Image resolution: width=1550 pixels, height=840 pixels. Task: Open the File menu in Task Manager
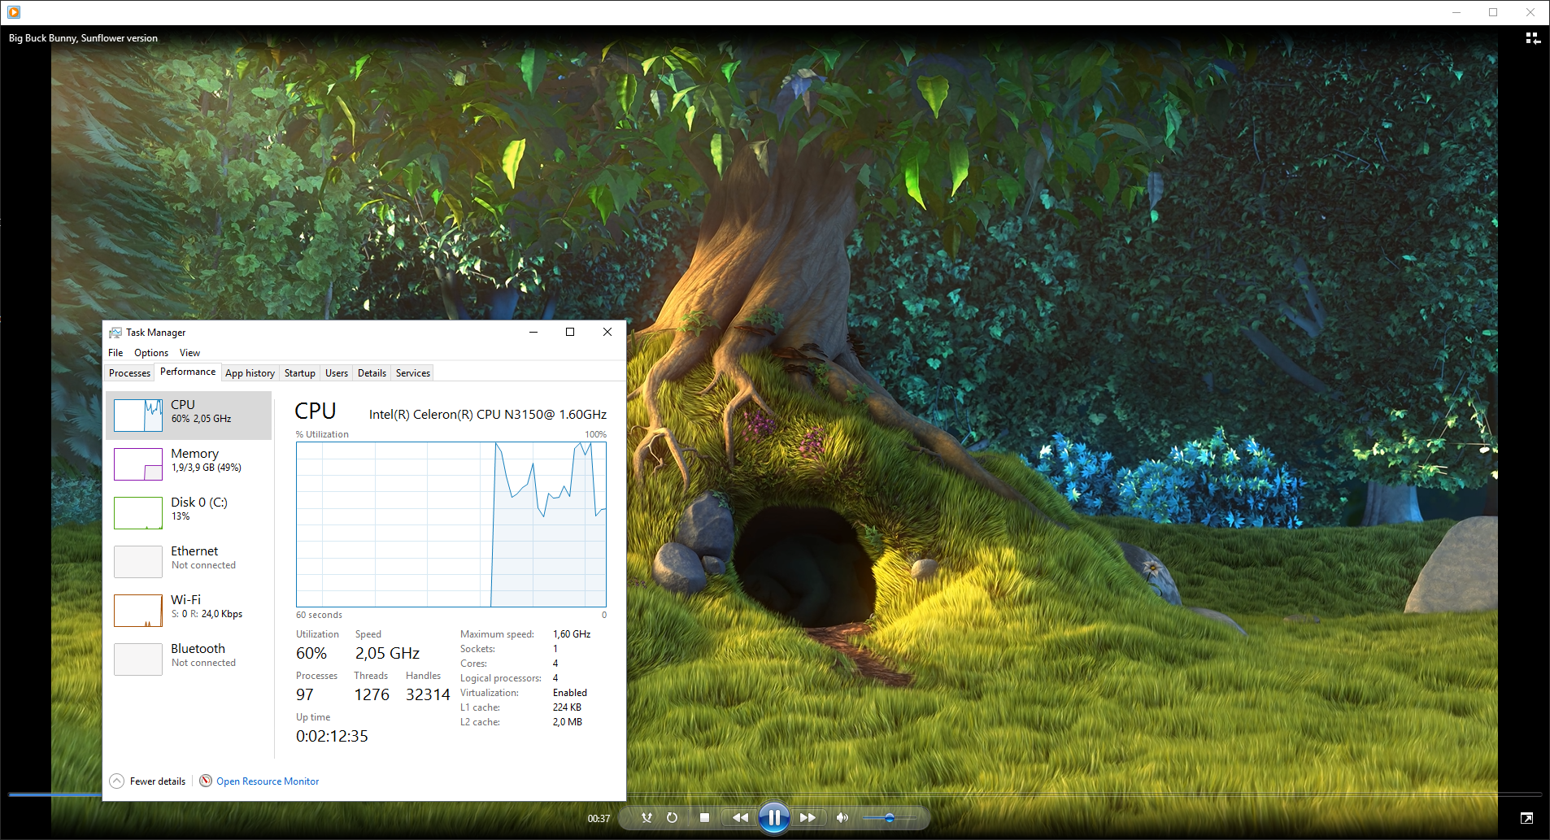click(115, 353)
